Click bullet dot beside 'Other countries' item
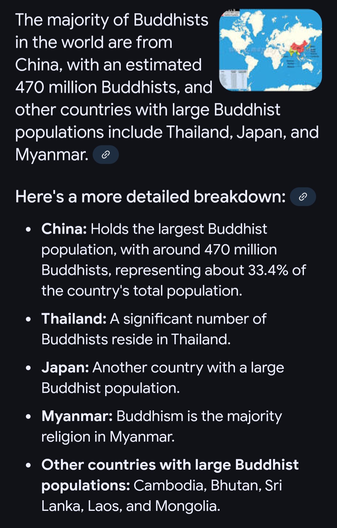The width and height of the screenshot is (337, 528). (x=28, y=466)
